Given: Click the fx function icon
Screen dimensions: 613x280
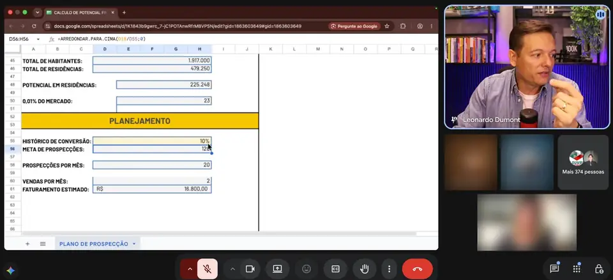Looking at the screenshot, I should pyautogui.click(x=51, y=39).
